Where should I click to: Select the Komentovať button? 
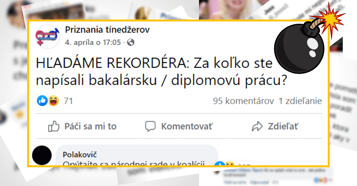pos(179,126)
